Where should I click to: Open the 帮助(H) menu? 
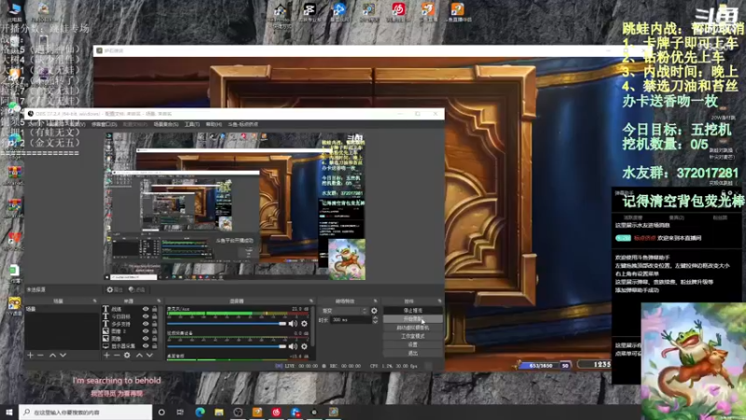point(214,124)
